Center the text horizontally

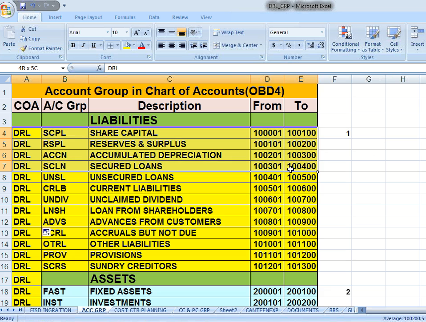click(x=172, y=45)
